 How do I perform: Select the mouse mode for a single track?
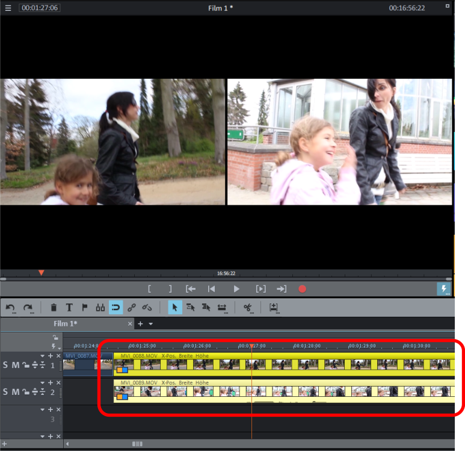click(x=191, y=308)
